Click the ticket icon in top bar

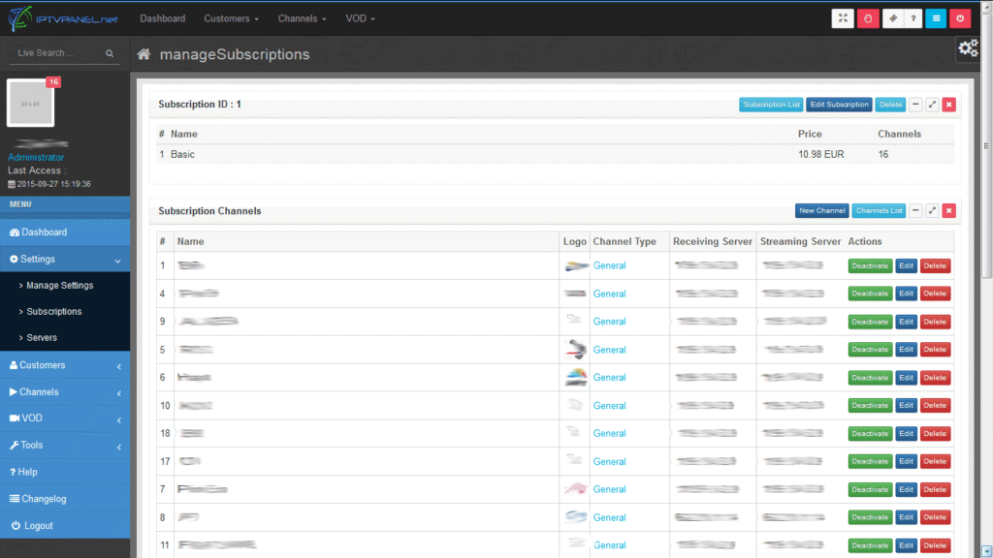pyautogui.click(x=892, y=18)
